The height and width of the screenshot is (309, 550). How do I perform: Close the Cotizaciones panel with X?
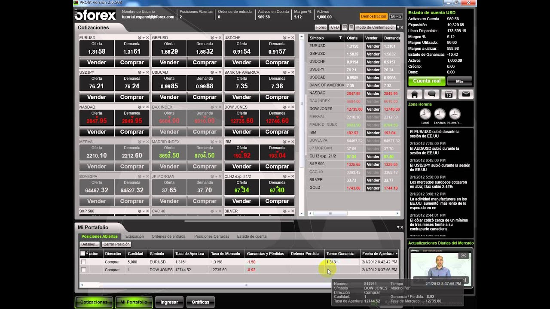pyautogui.click(x=402, y=27)
